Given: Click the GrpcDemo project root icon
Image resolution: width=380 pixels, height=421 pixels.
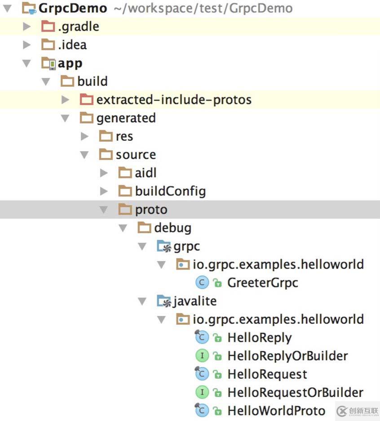Looking at the screenshot, I should point(29,8).
